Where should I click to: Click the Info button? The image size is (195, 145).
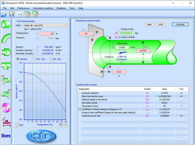[161, 24]
